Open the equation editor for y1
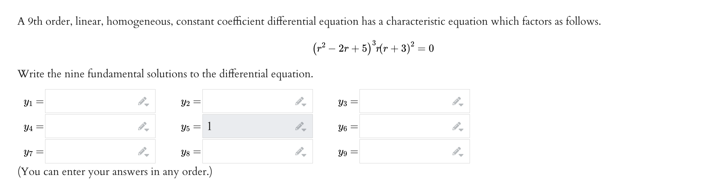Image resolution: width=719 pixels, height=193 pixels. tap(143, 101)
